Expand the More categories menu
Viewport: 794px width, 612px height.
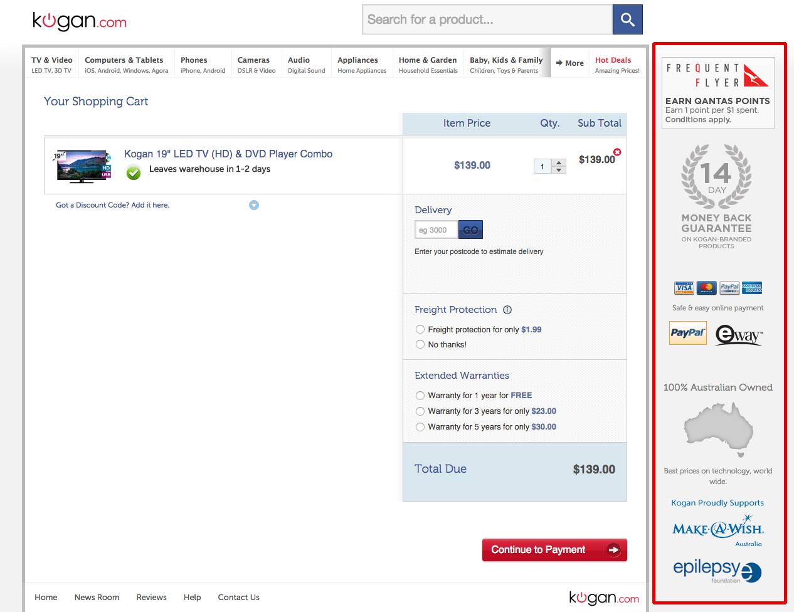(570, 63)
